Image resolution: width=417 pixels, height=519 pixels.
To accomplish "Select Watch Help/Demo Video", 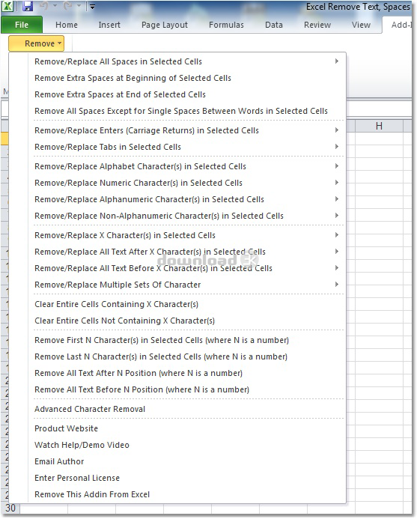I will 82,445.
